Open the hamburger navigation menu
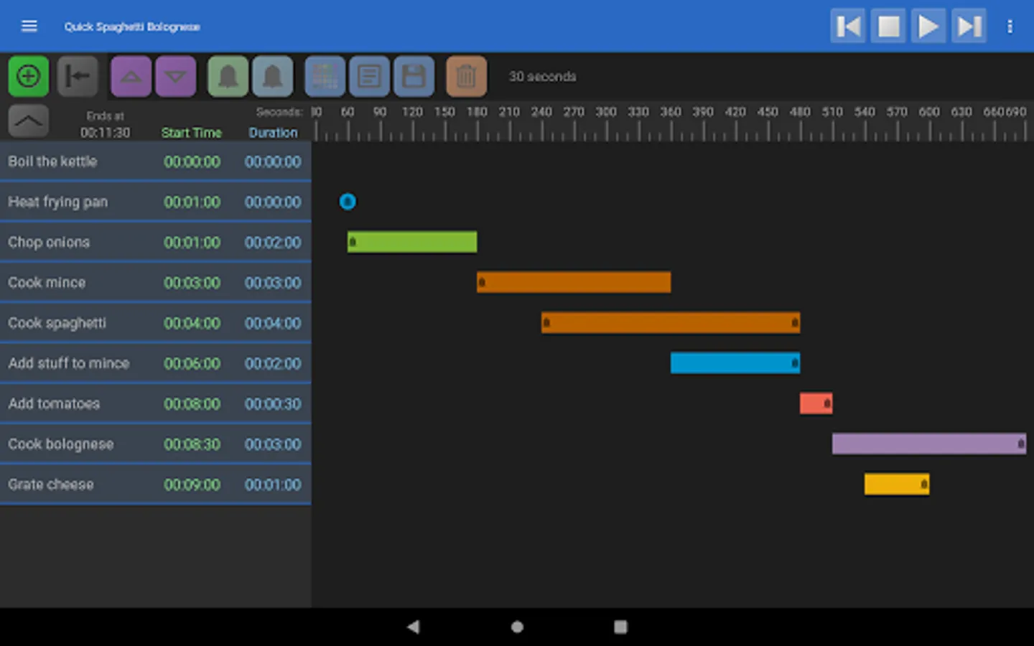 (x=29, y=27)
